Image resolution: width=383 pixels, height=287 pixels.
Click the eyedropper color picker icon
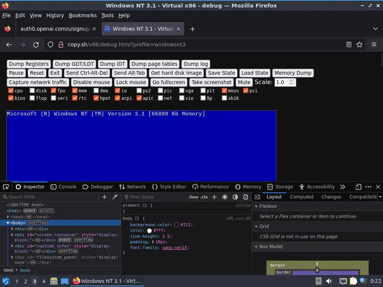tap(114, 197)
